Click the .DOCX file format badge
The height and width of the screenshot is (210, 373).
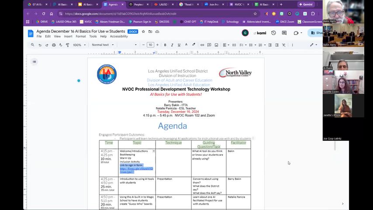pyautogui.click(x=133, y=31)
